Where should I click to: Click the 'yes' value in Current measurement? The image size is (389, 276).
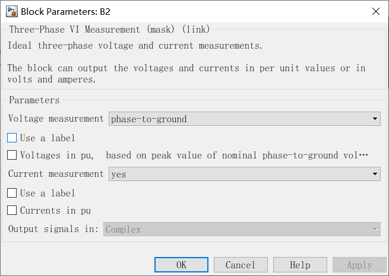point(119,175)
